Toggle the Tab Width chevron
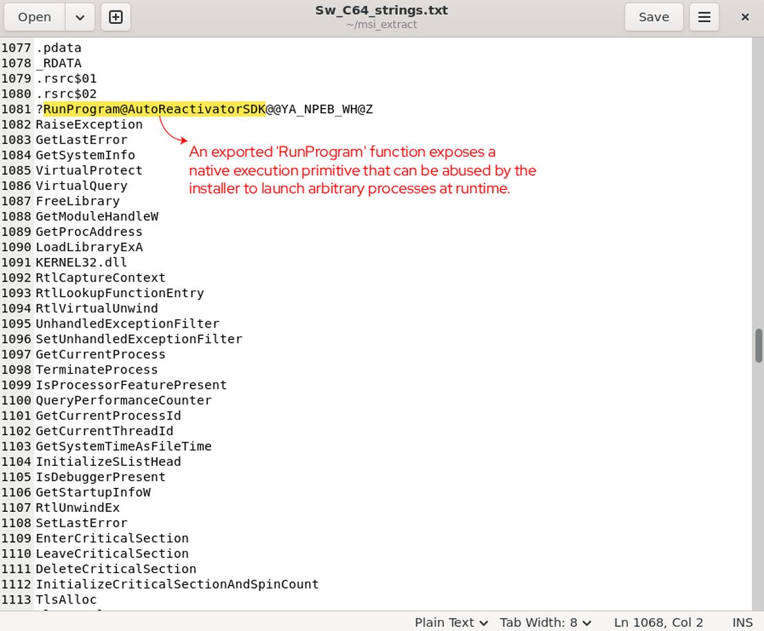This screenshot has height=631, width=764. pyautogui.click(x=586, y=622)
